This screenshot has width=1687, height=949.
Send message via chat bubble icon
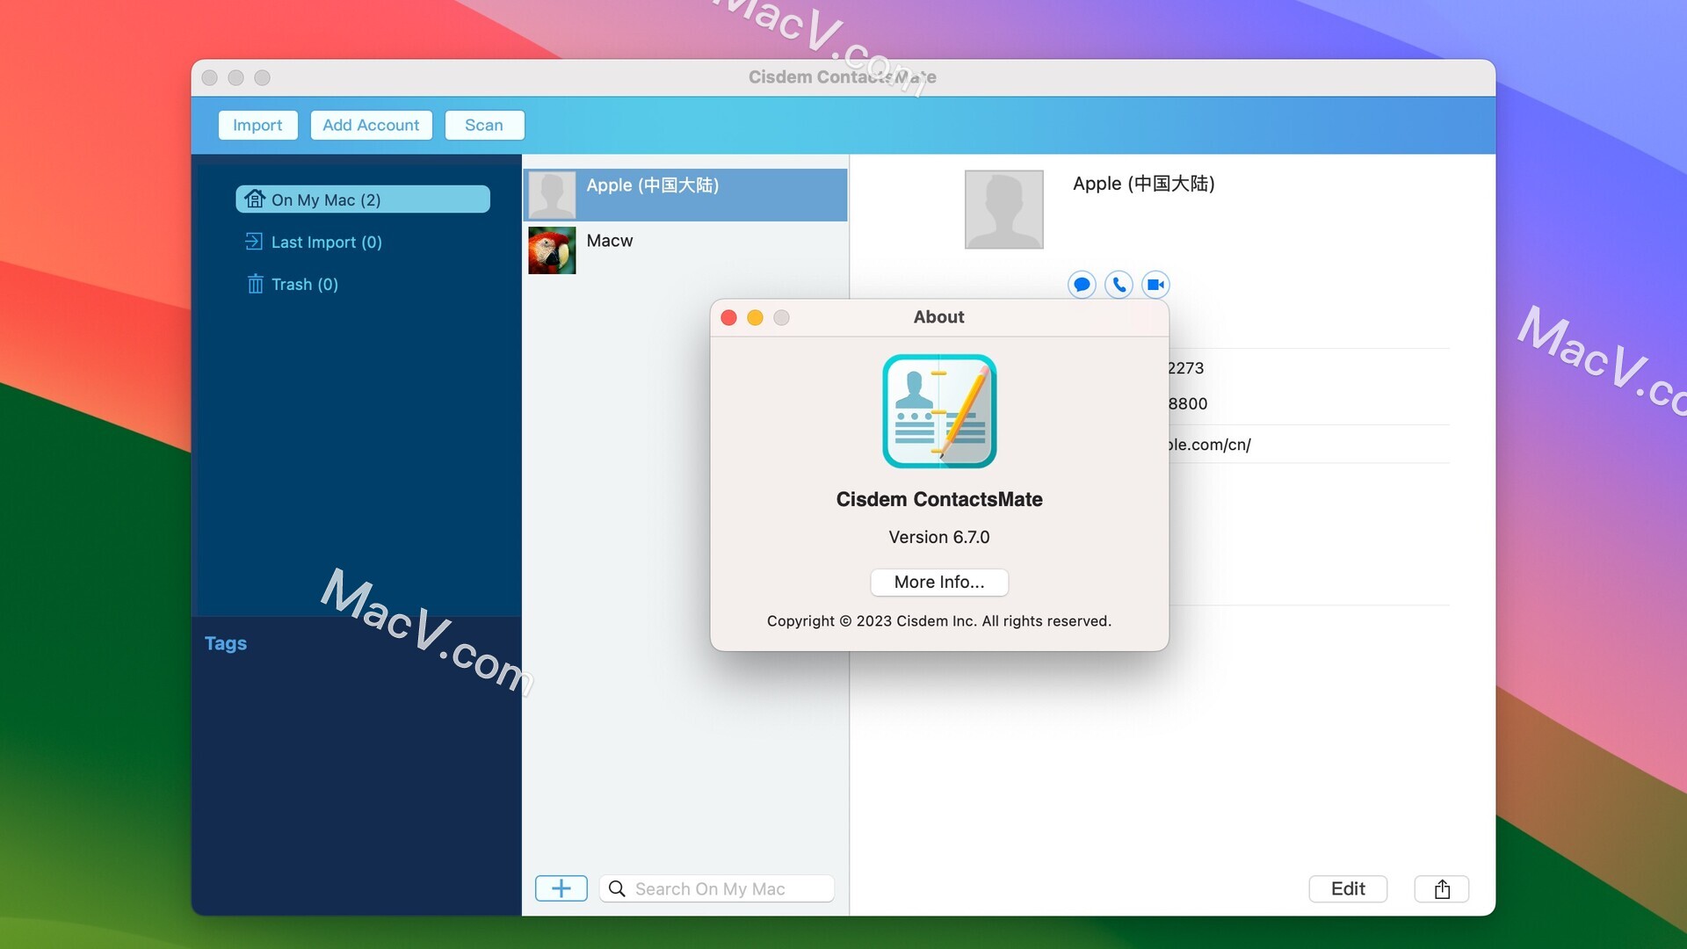pos(1082,285)
